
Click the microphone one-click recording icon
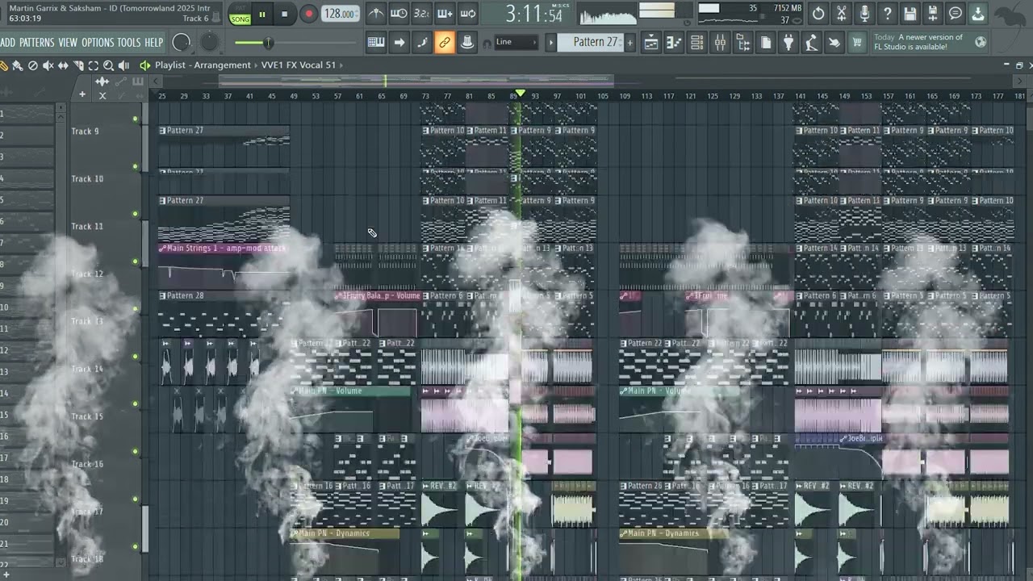(864, 14)
